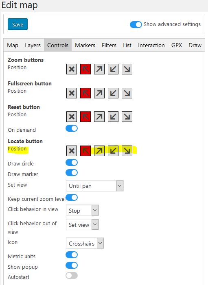Screen dimensions: 208x285
Task: Switch to the Markers tab
Action: [x=85, y=45]
